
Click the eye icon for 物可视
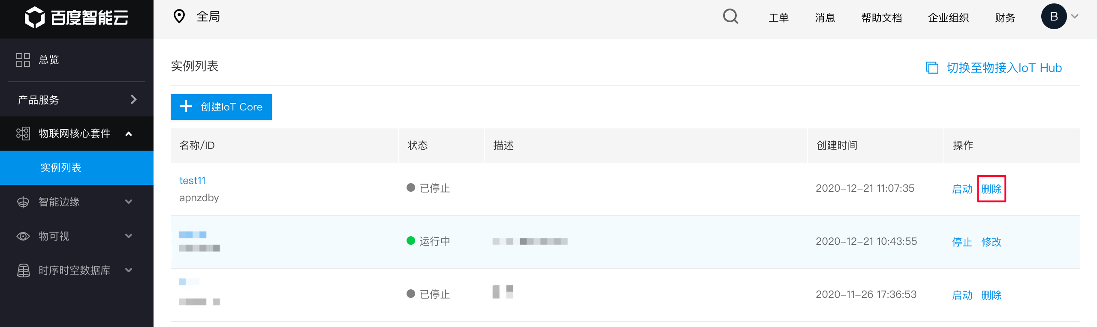point(23,236)
